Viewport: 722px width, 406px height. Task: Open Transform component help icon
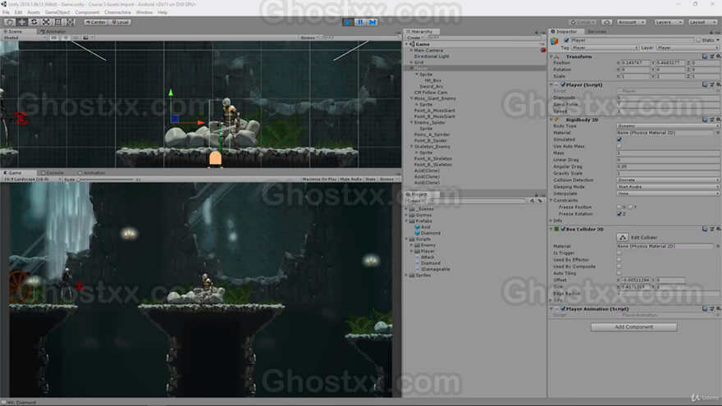point(705,56)
